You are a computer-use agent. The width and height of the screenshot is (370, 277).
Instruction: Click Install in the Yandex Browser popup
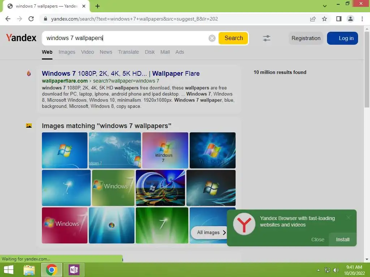coord(343,239)
